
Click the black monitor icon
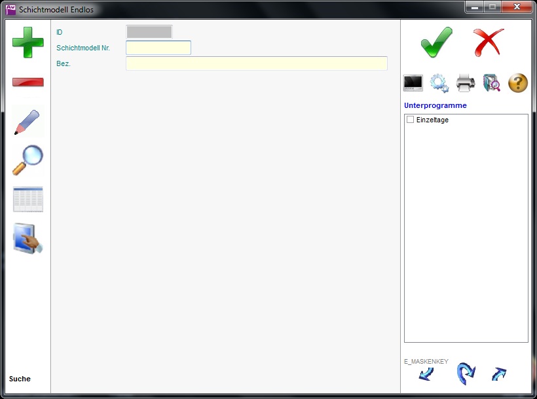413,83
